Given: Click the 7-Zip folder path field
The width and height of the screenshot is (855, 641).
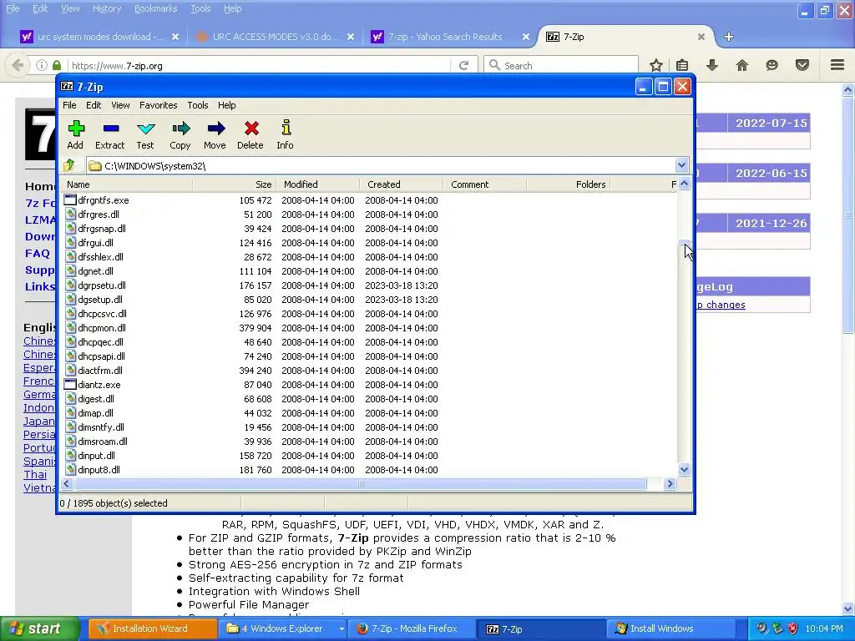Looking at the screenshot, I should coord(381,165).
